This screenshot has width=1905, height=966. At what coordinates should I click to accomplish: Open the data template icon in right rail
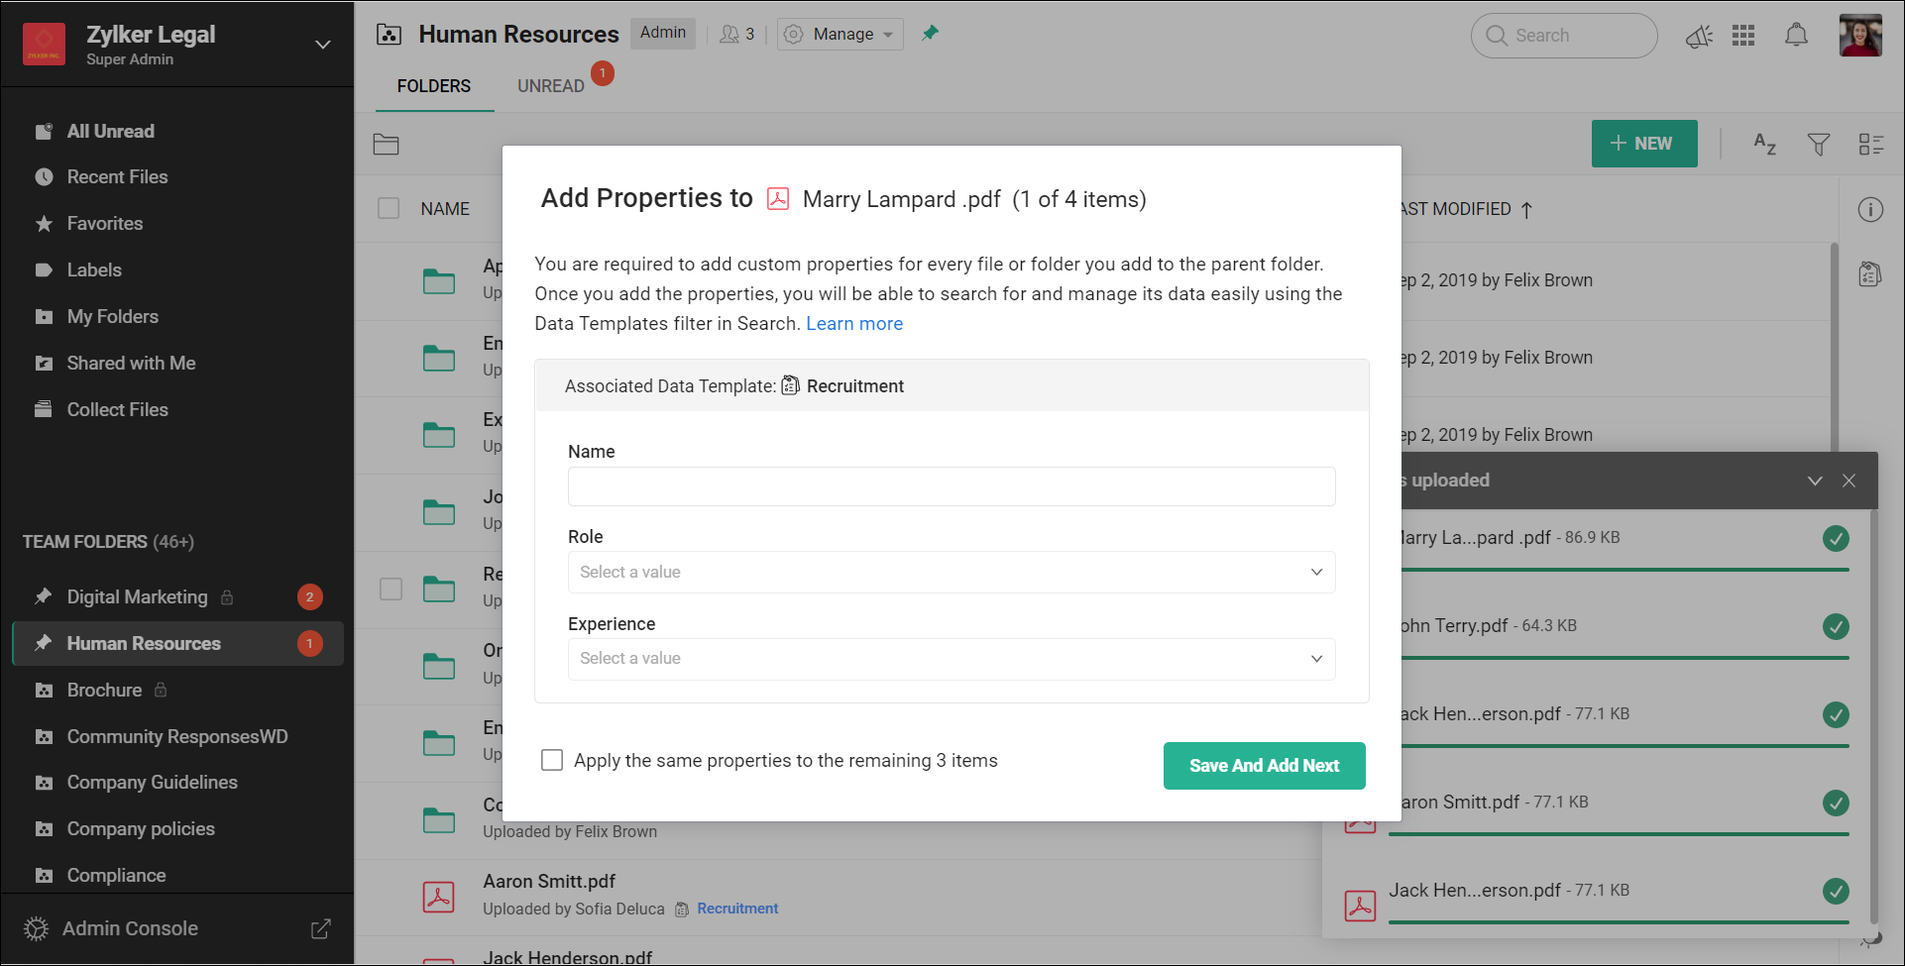1870,274
